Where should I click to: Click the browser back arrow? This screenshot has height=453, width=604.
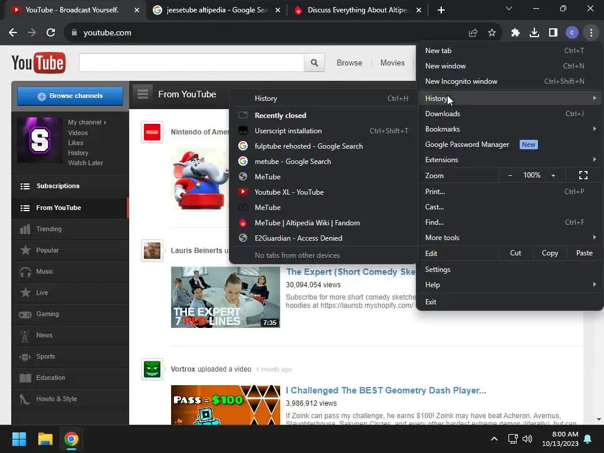point(13,33)
